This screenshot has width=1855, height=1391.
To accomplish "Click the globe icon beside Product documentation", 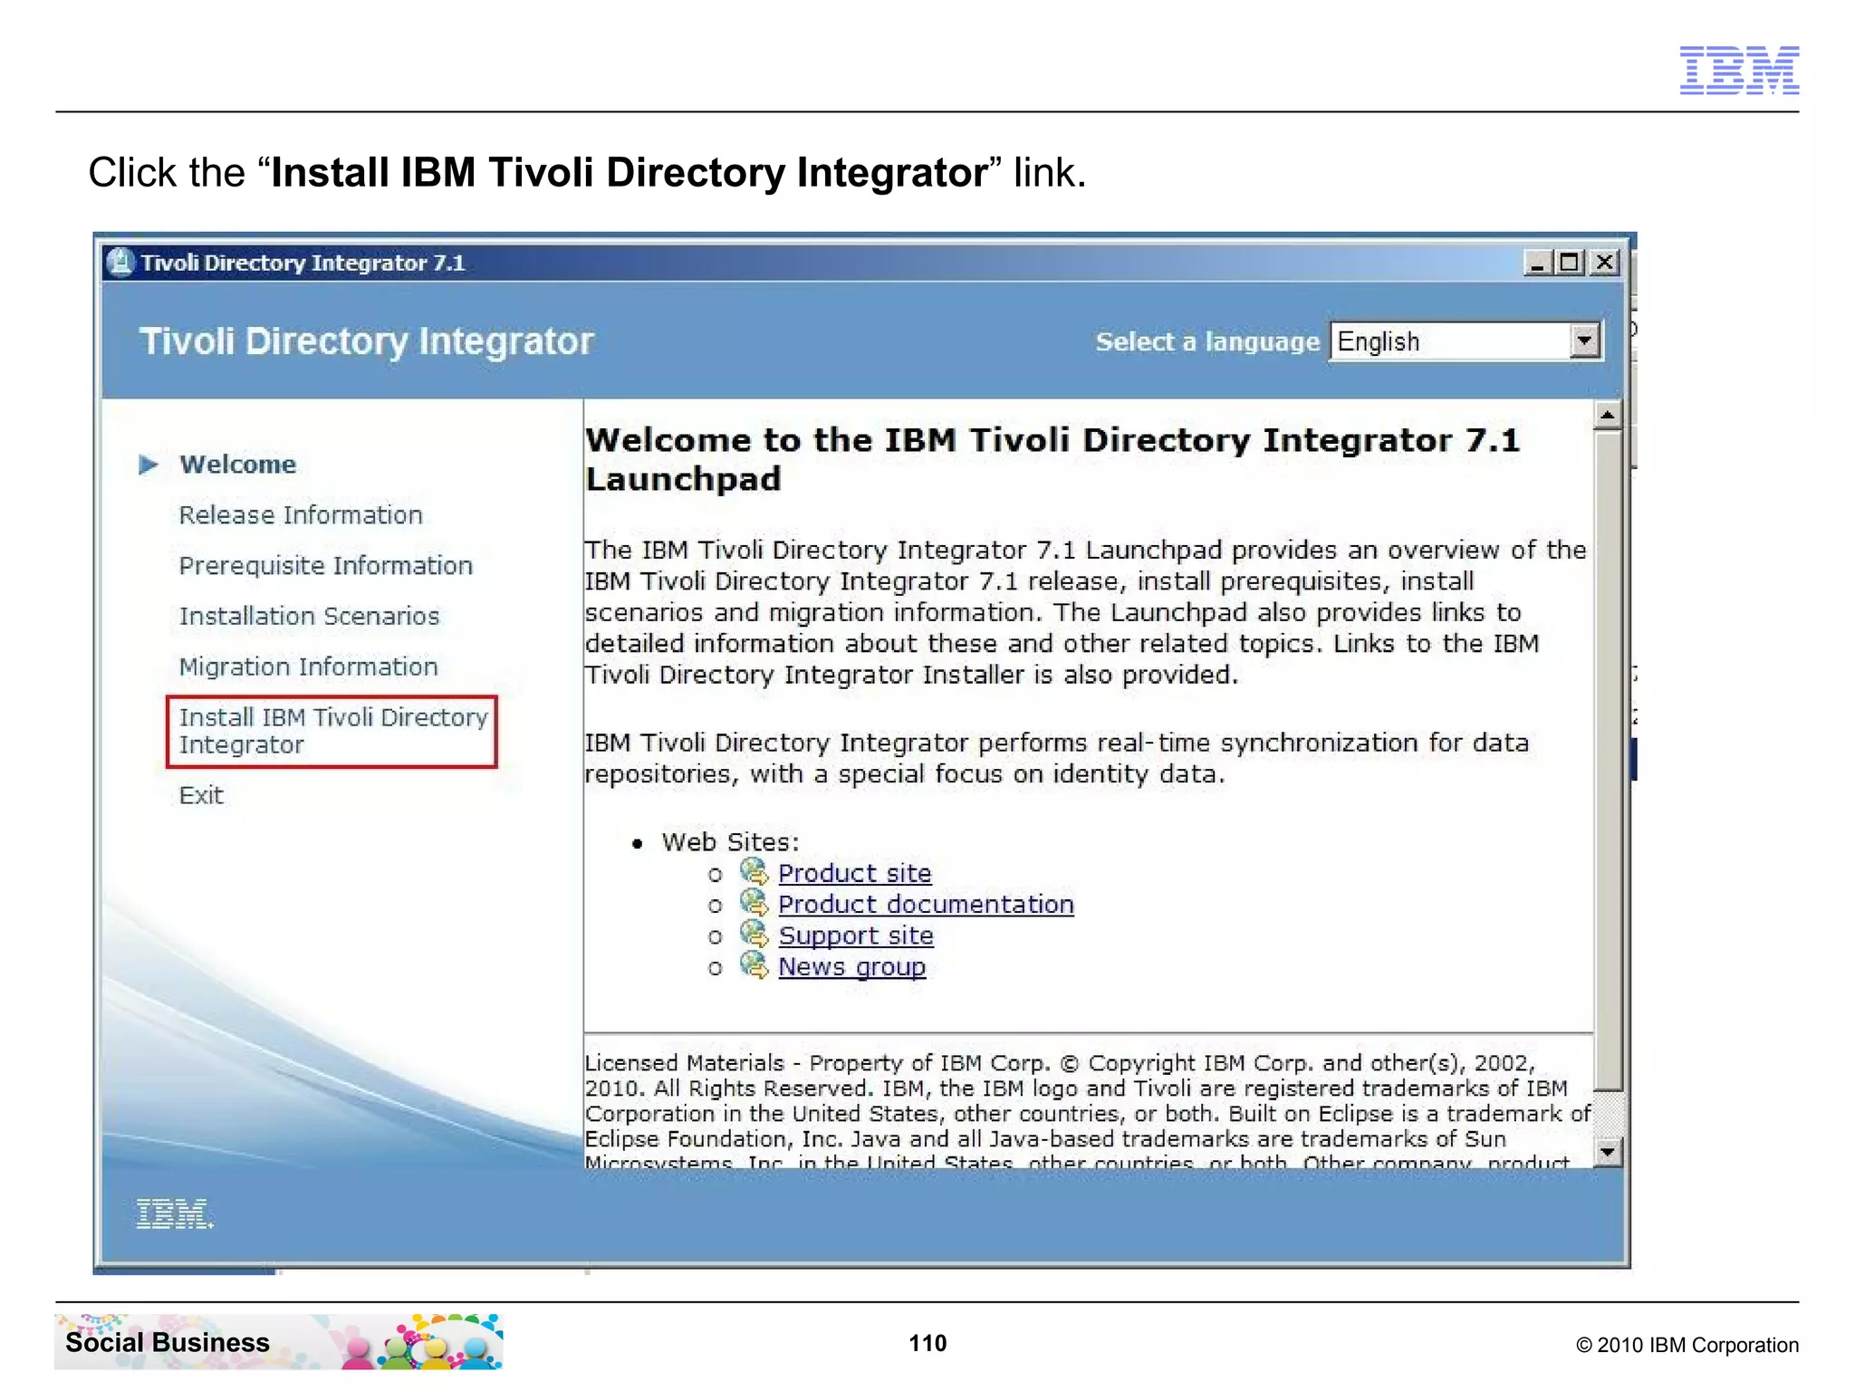I will coord(754,903).
